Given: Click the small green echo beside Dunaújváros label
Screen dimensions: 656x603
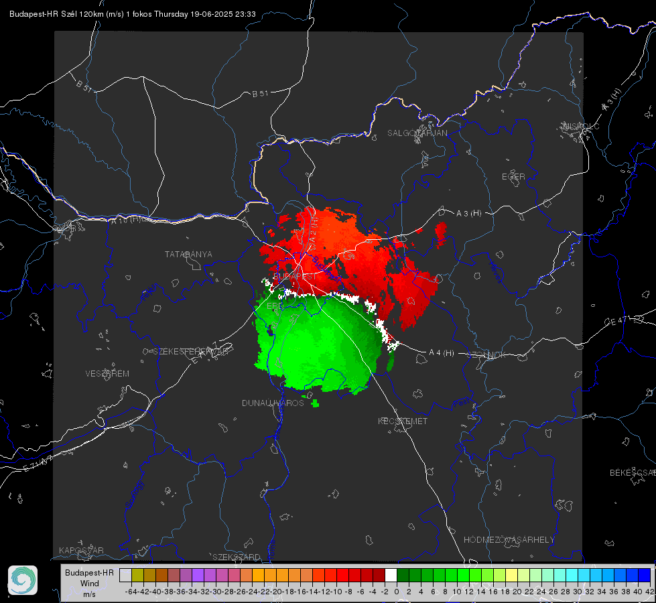Looking at the screenshot, I should [315, 403].
